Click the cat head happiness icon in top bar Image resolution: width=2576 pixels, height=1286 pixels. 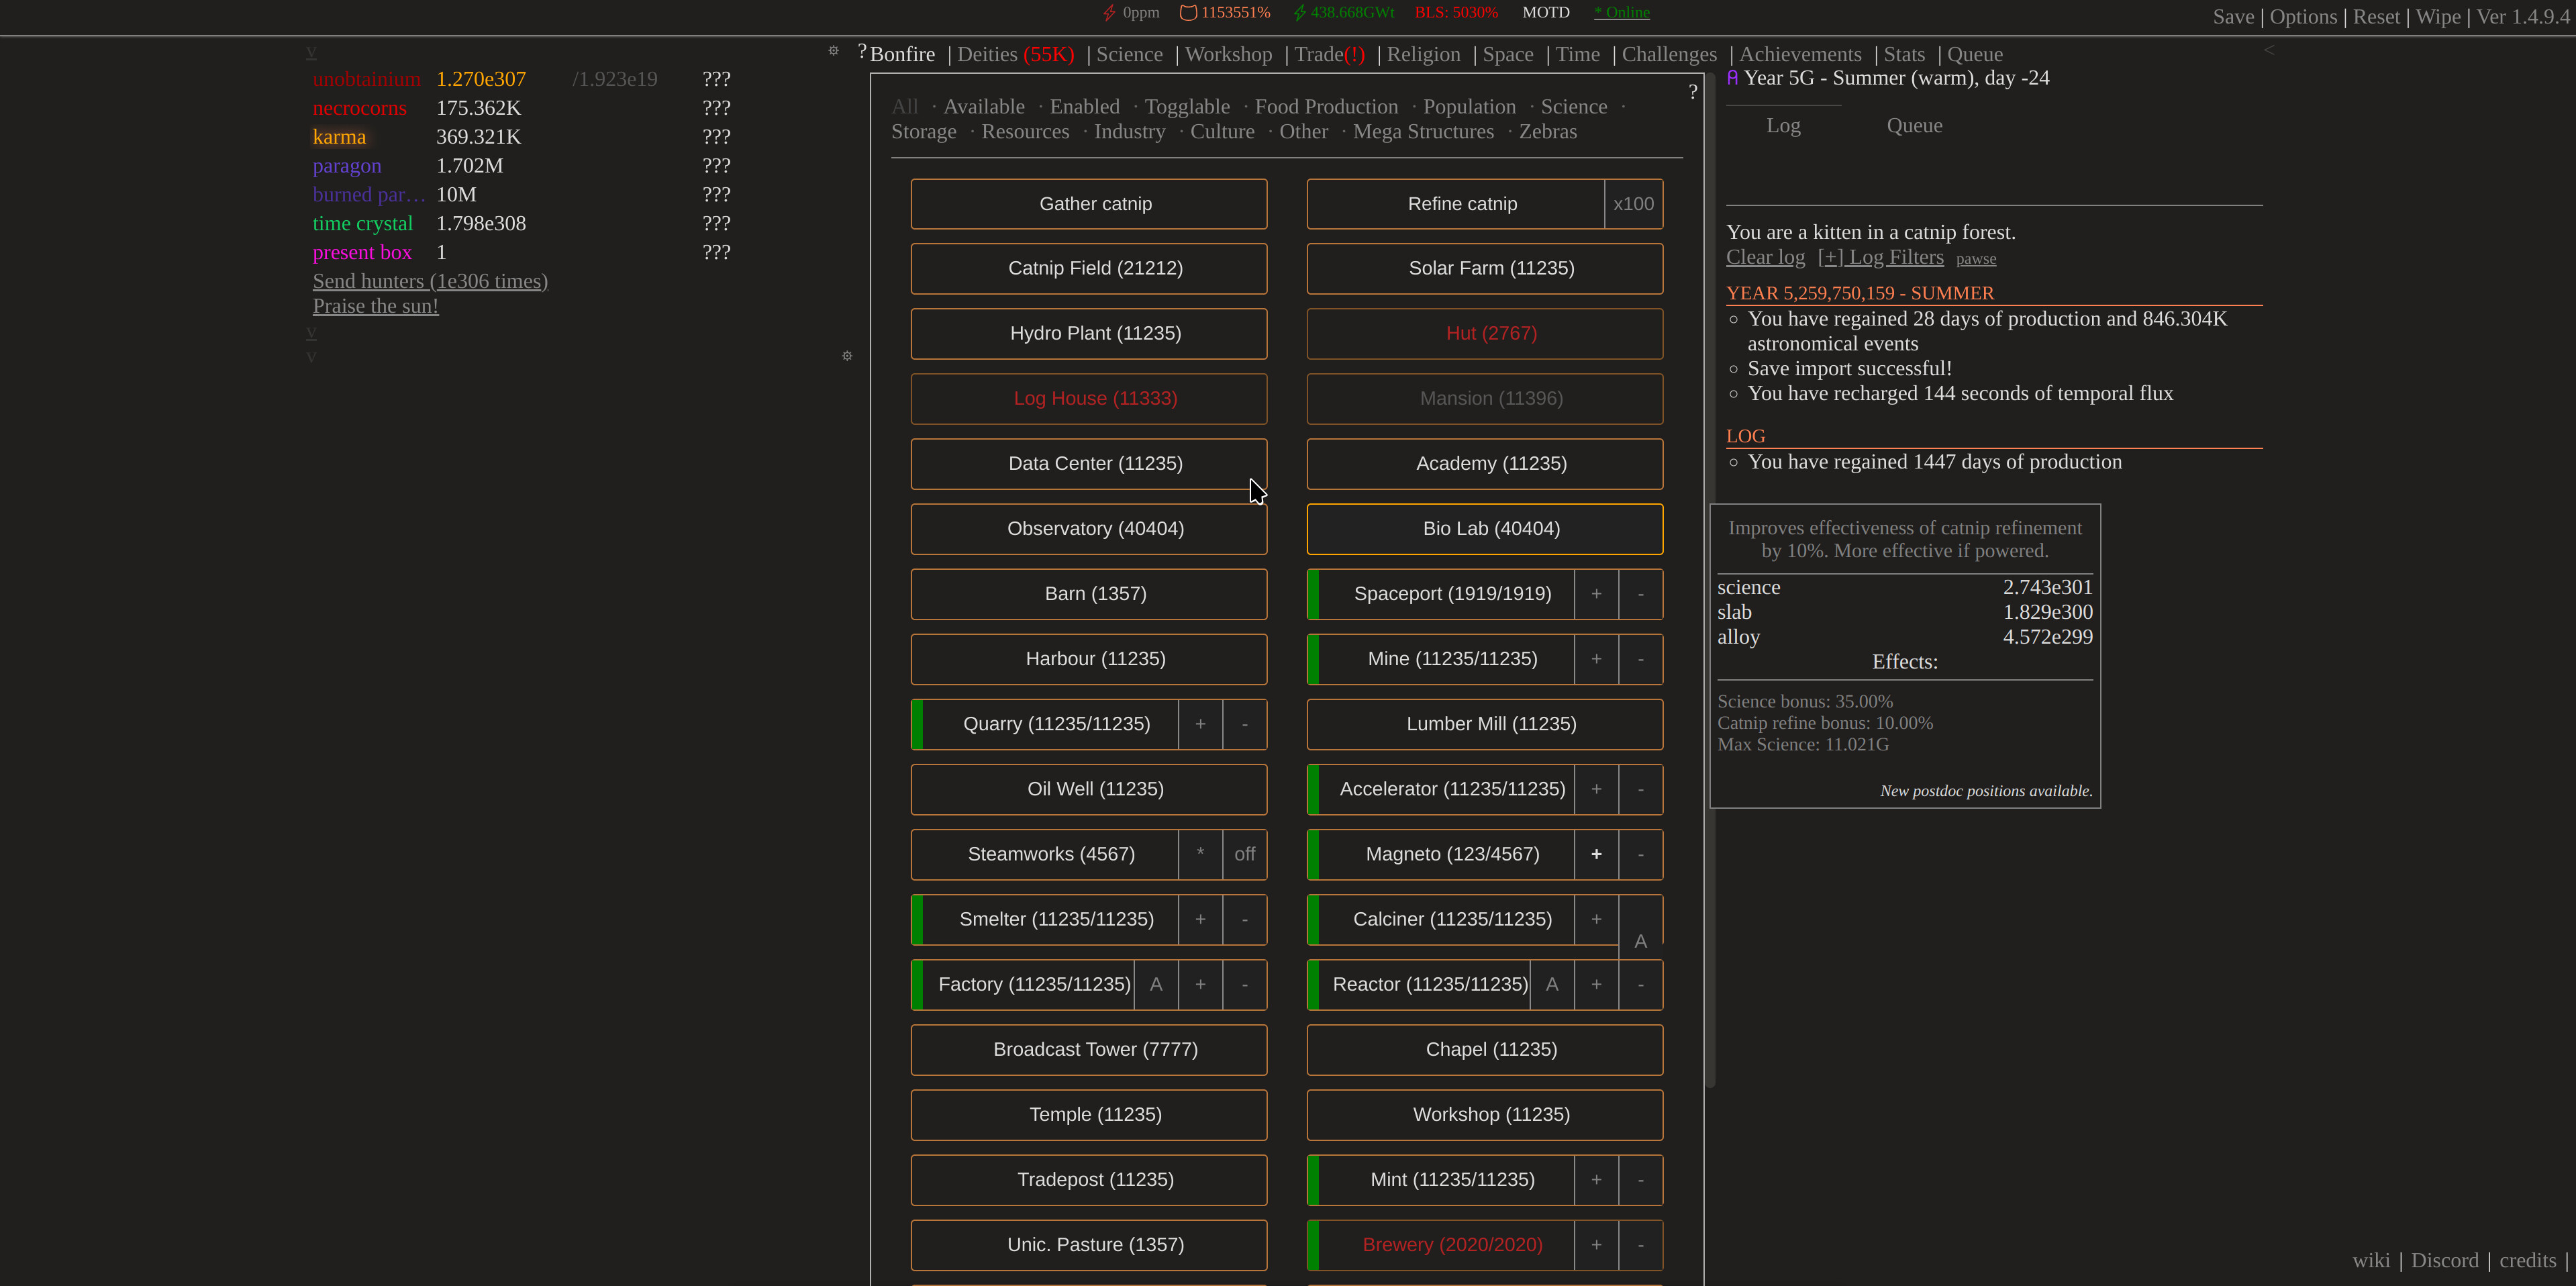(1189, 12)
